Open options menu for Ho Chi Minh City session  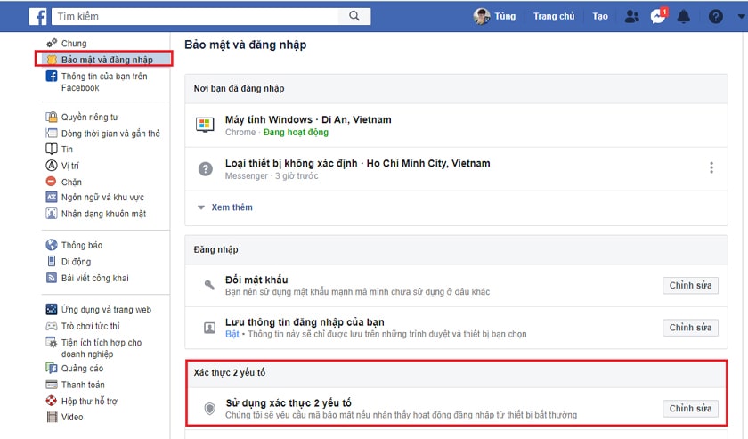tap(711, 167)
